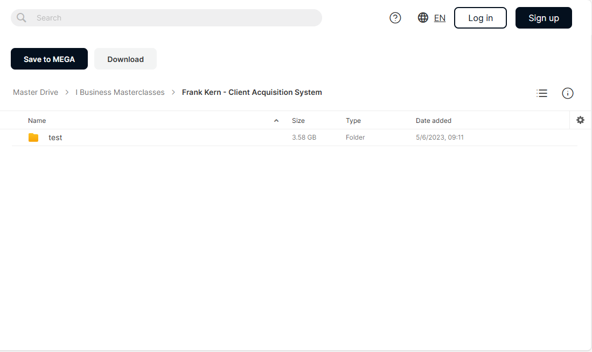592x352 pixels.
Task: Focus the Search input field
Action: tap(166, 18)
